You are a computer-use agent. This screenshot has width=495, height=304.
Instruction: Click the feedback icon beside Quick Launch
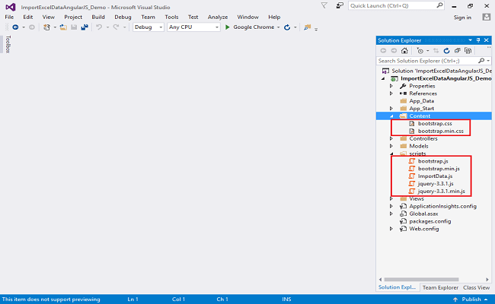[x=340, y=5]
